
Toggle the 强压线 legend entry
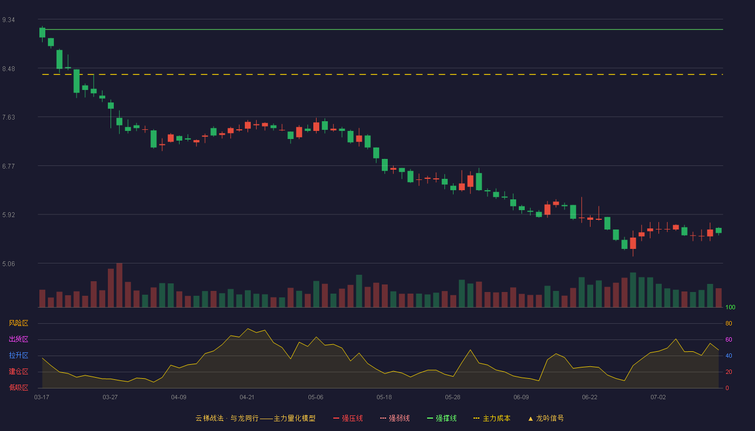pyautogui.click(x=348, y=418)
